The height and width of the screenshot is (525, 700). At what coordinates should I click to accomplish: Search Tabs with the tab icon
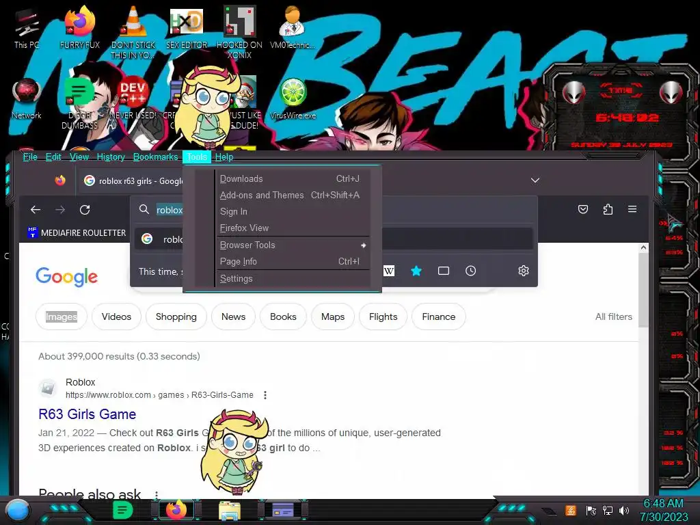(x=443, y=271)
